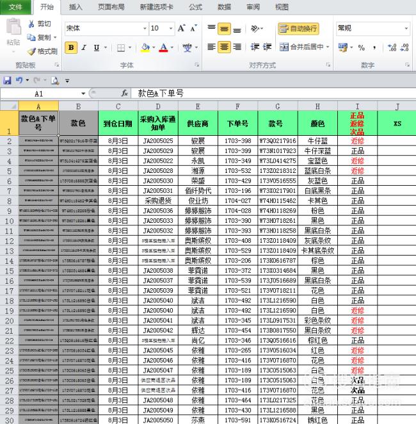This screenshot has height=424, width=416.
Task: Open the 宋体 font name dropdown
Action: click(145, 28)
